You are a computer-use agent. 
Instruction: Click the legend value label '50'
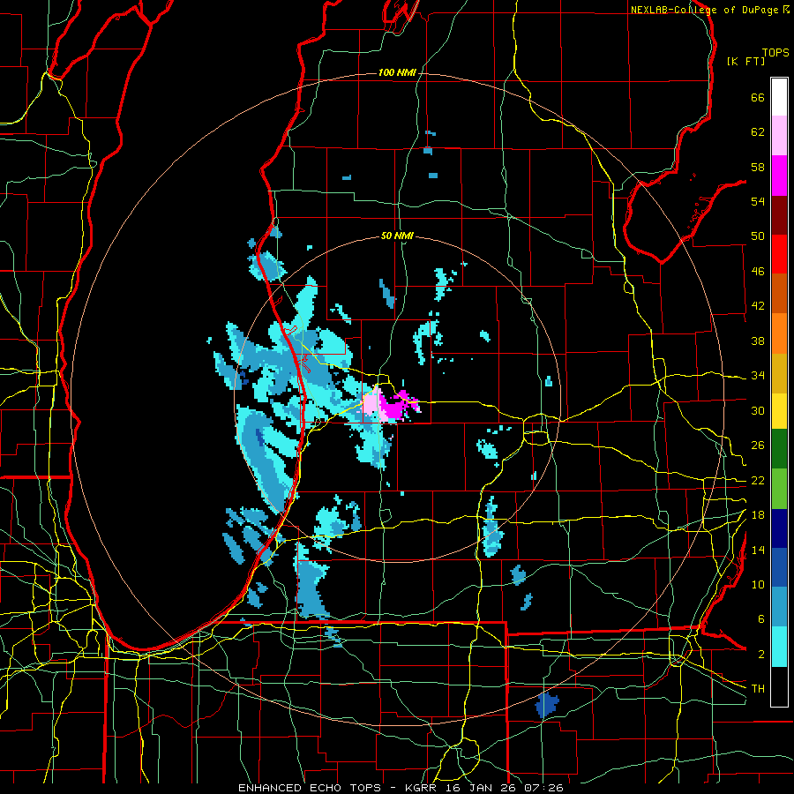(x=758, y=236)
